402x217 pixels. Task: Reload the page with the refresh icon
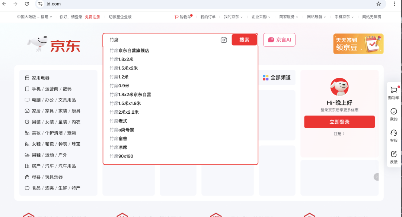coord(27,4)
